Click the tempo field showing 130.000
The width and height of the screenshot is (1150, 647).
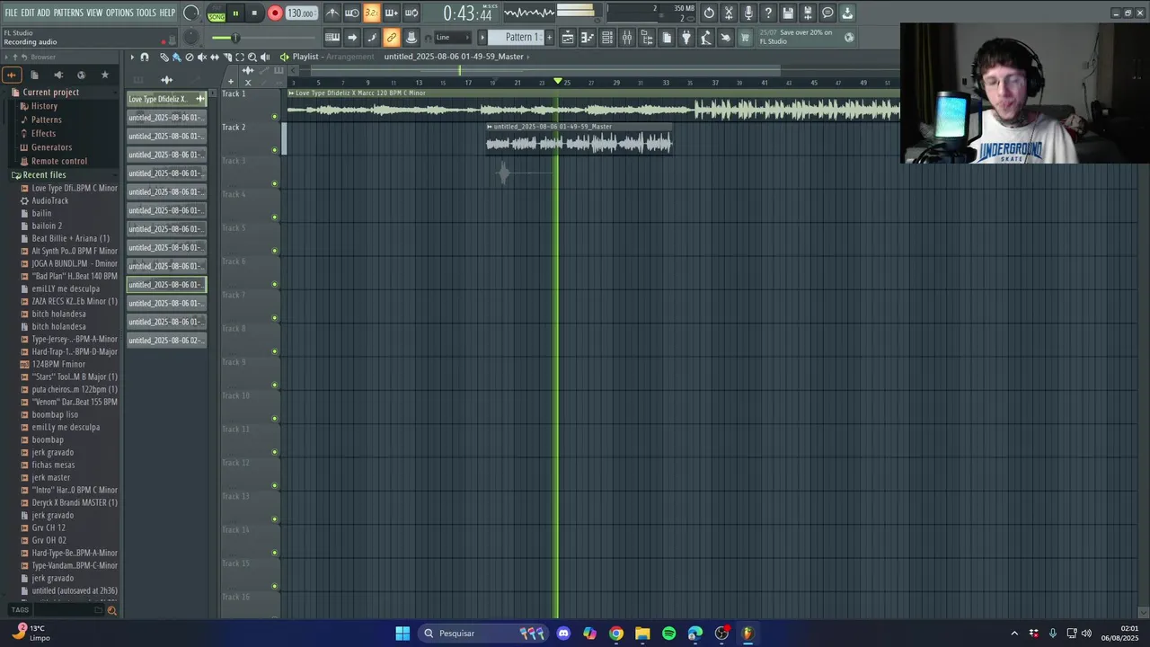301,13
